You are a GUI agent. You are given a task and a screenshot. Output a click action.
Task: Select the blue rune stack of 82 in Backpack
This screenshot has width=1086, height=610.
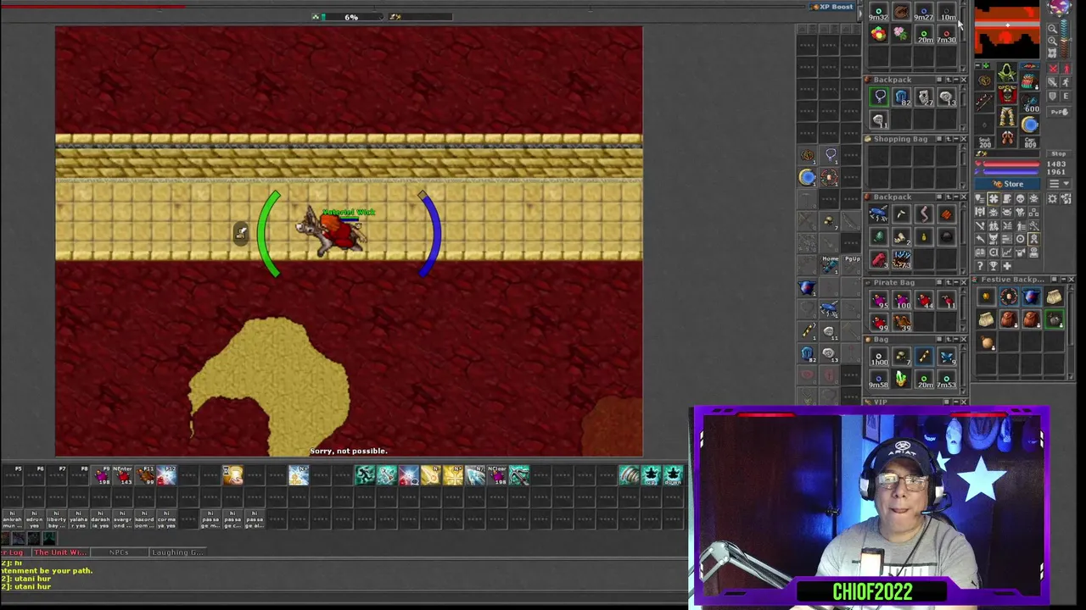[x=901, y=97]
